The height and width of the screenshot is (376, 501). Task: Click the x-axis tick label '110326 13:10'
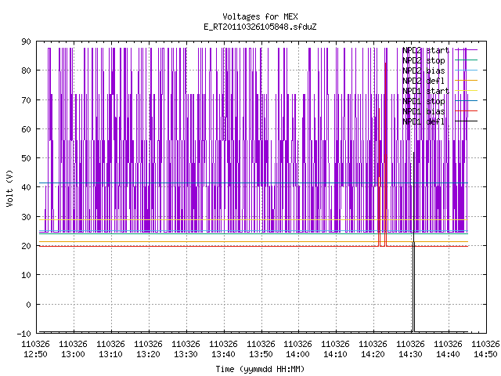click(110, 349)
